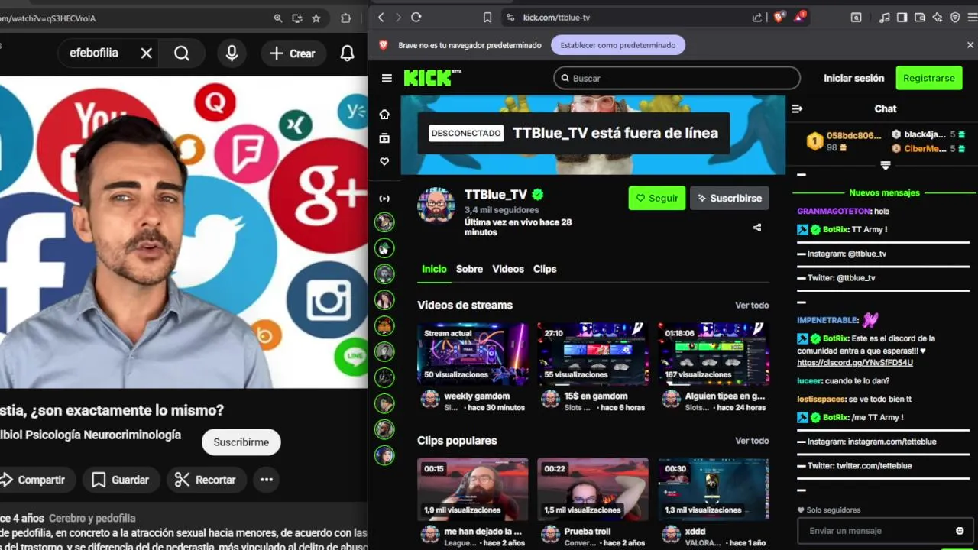Share TTBlue_TV channel with share icon
This screenshot has height=550, width=978.
(x=757, y=228)
